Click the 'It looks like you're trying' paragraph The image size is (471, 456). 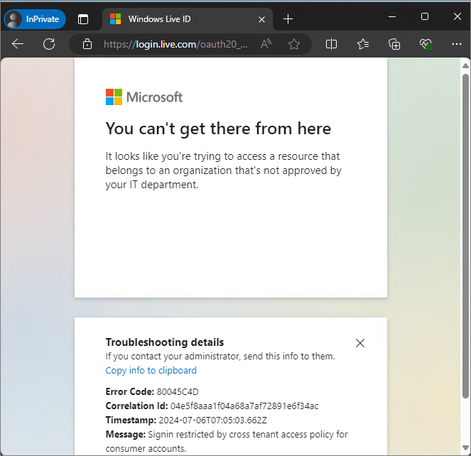pos(224,170)
